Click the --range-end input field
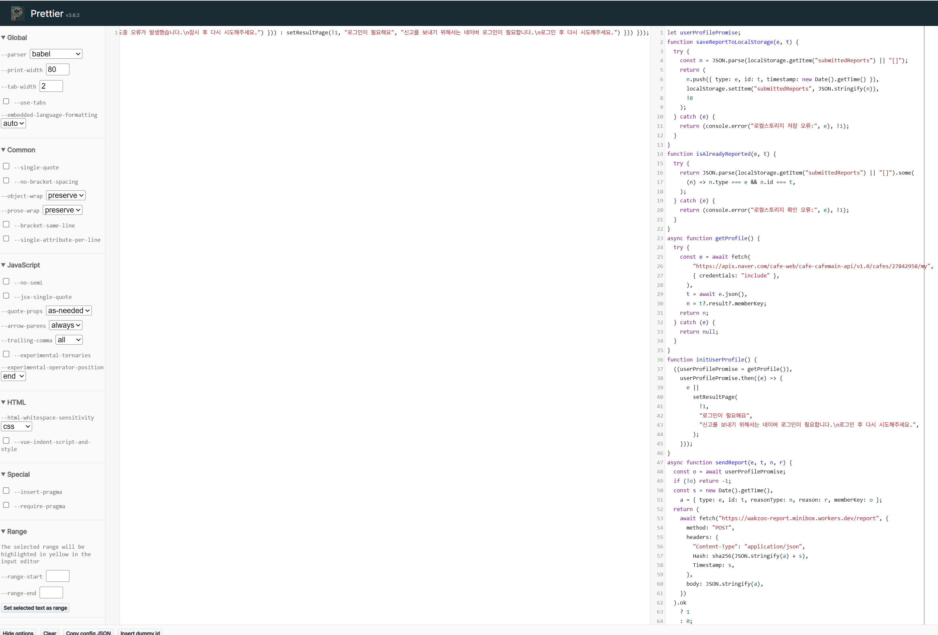938x635 pixels. [x=51, y=592]
